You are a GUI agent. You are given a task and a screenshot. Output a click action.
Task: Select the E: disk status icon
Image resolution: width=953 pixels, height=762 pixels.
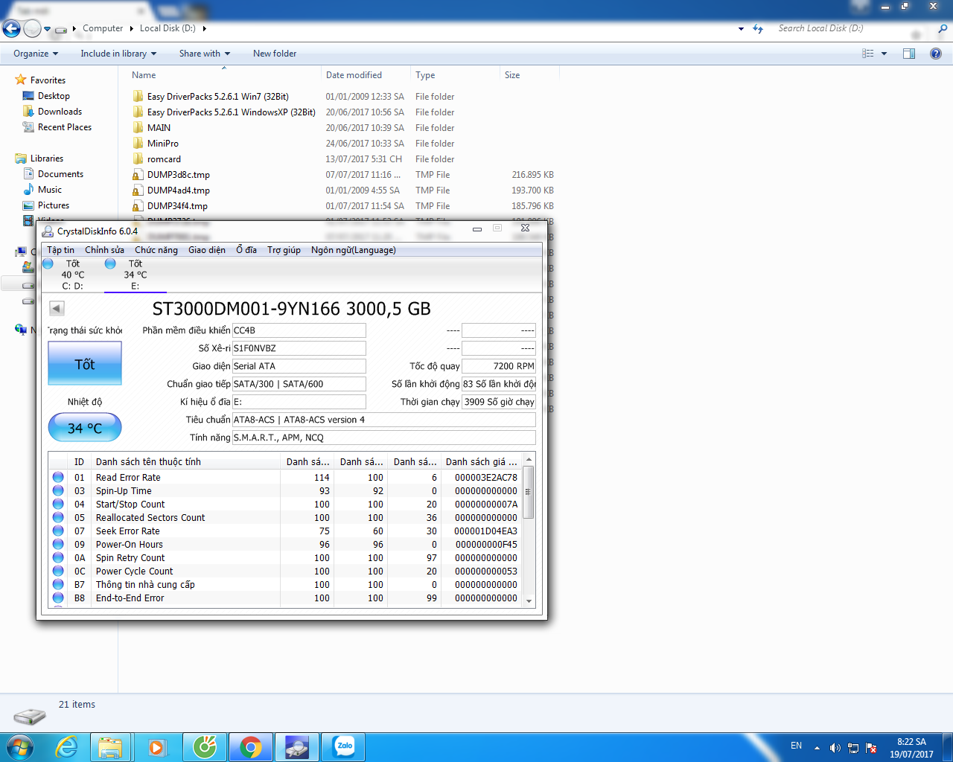point(110,263)
